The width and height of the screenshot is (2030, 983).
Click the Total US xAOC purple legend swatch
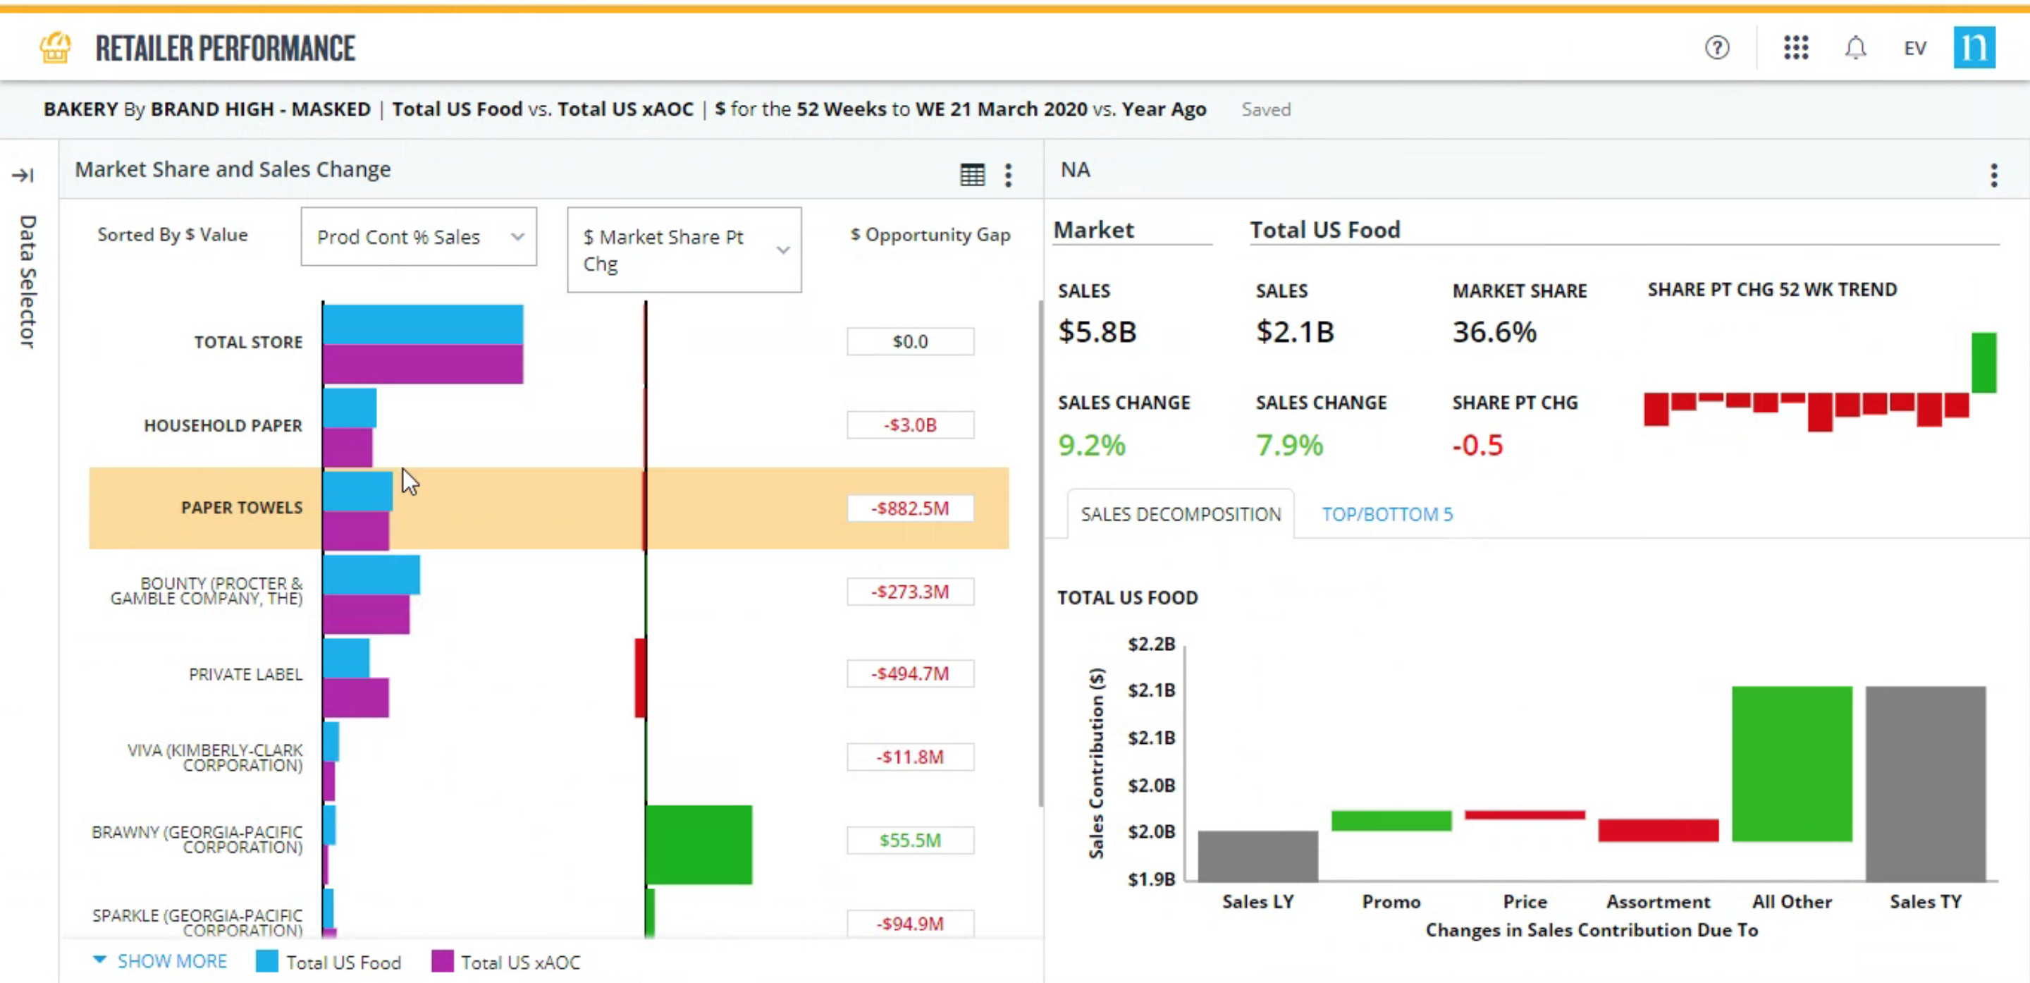click(x=442, y=961)
